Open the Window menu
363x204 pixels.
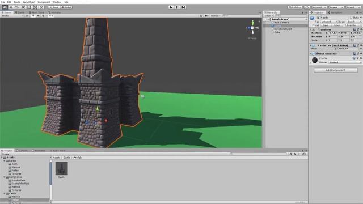(x=57, y=2)
